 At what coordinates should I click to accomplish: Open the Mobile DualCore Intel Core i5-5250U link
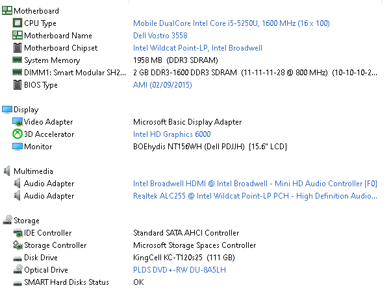(231, 23)
